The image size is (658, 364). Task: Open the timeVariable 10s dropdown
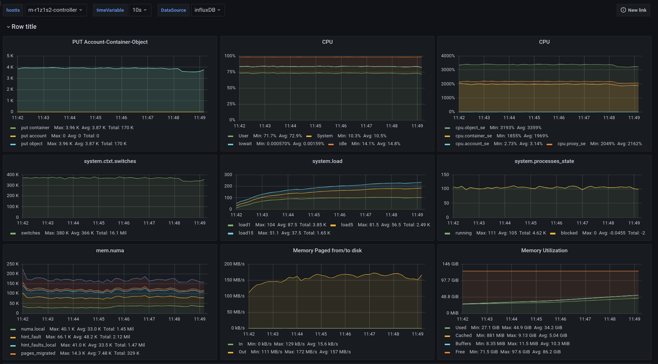pyautogui.click(x=140, y=10)
